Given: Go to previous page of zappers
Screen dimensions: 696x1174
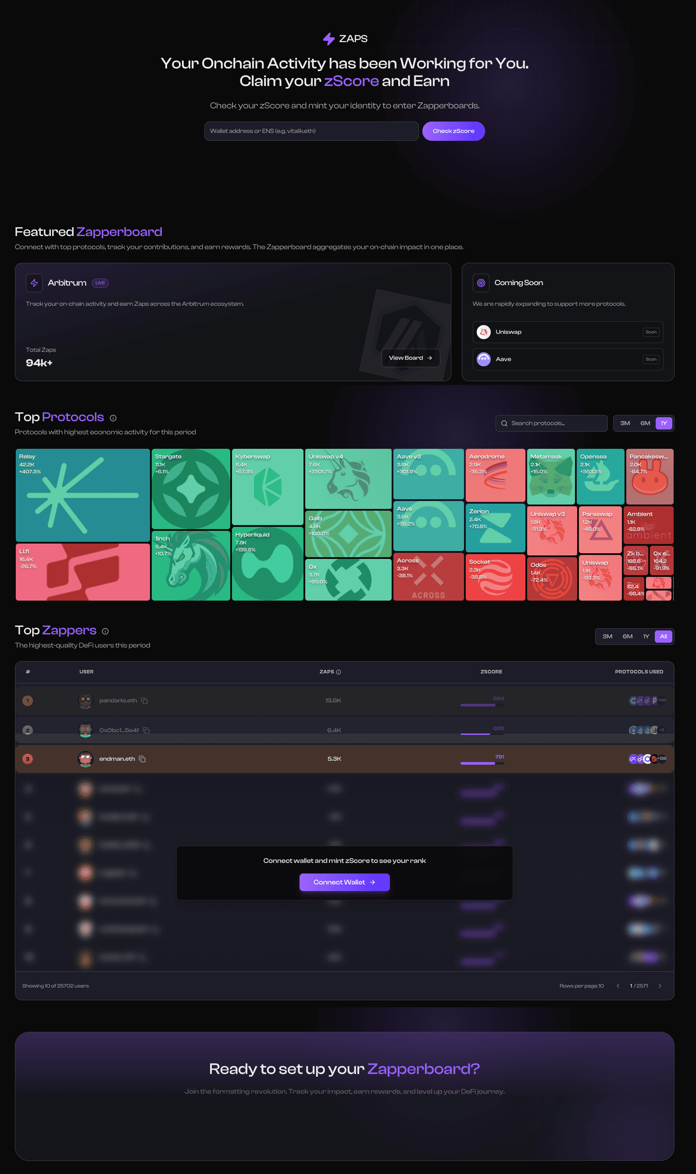Looking at the screenshot, I should click(617, 986).
